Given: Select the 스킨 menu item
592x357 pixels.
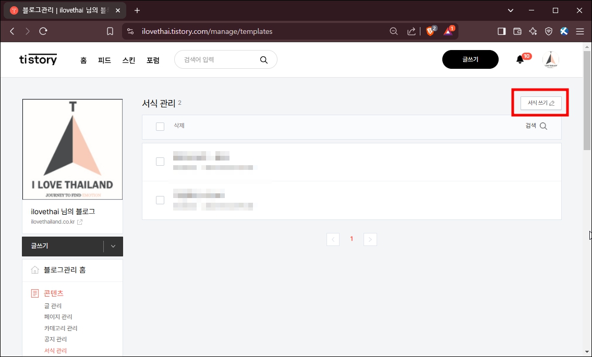Looking at the screenshot, I should [x=128, y=59].
